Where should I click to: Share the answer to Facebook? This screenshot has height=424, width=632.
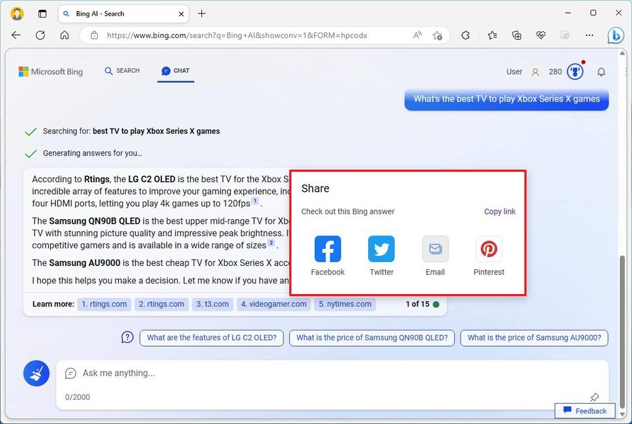pos(327,248)
